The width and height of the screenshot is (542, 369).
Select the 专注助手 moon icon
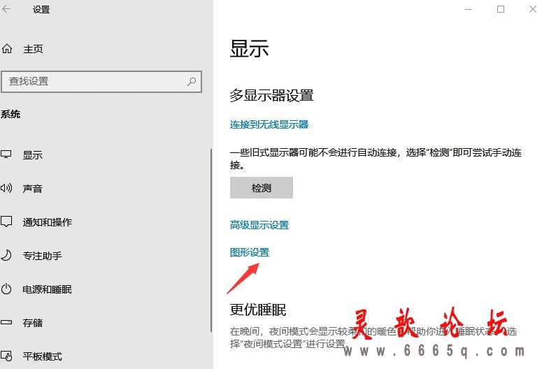[x=6, y=255]
